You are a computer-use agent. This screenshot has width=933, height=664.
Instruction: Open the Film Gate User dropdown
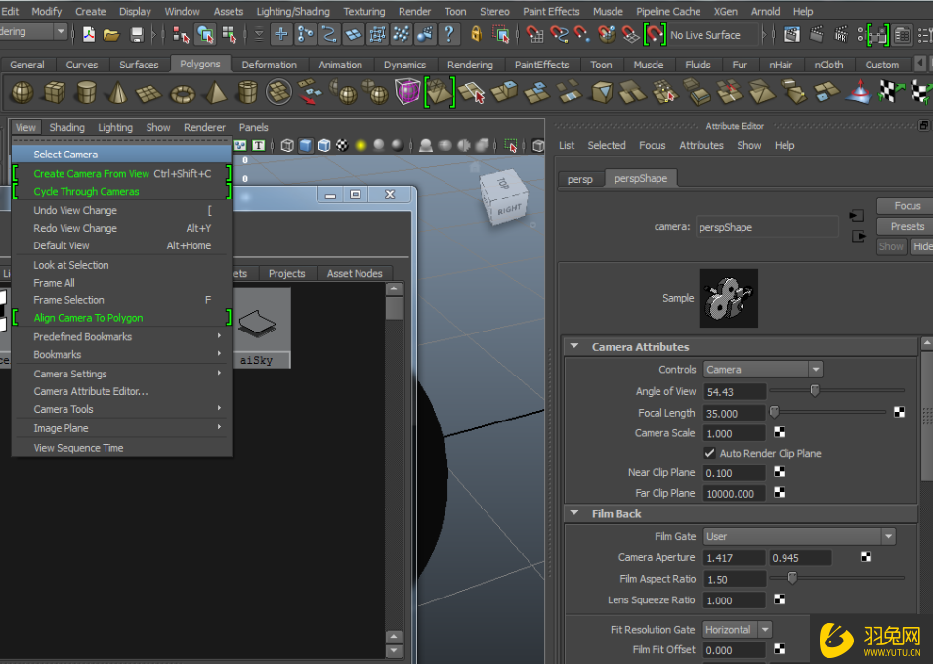pos(799,536)
